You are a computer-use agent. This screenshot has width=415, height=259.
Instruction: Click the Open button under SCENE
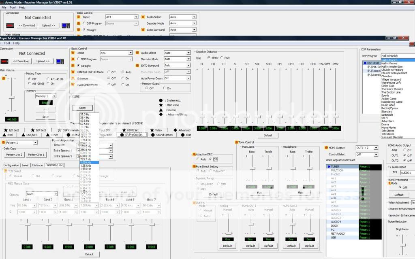tap(82, 108)
